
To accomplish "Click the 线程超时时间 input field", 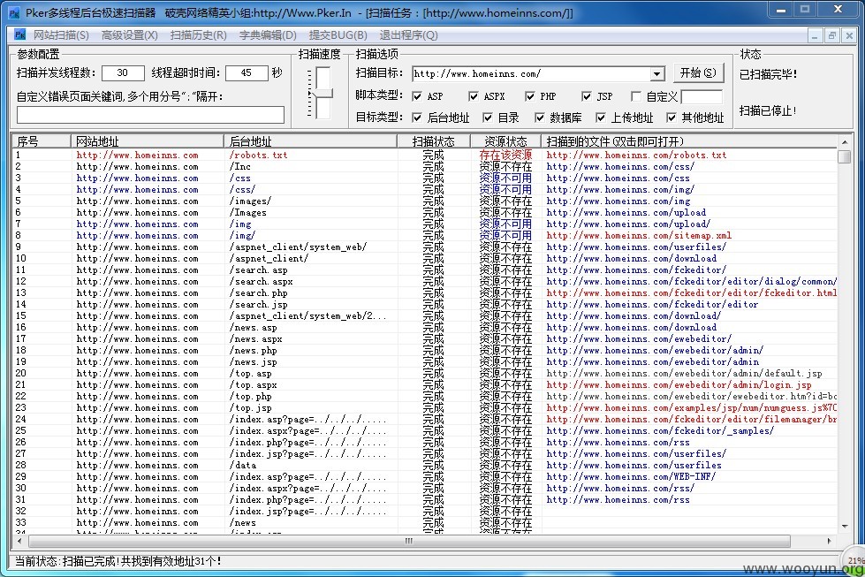I will click(246, 72).
